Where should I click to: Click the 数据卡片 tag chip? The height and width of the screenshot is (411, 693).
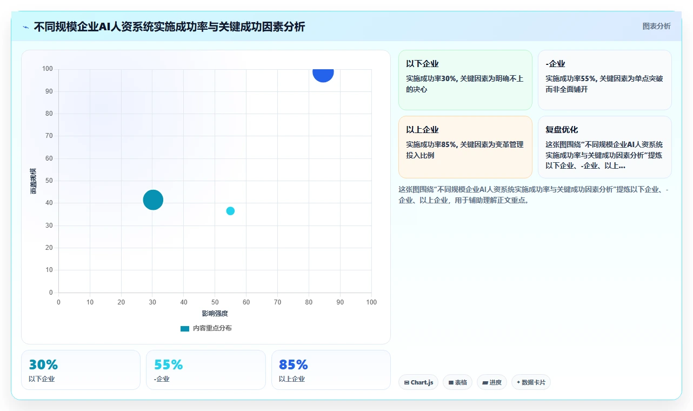(531, 382)
